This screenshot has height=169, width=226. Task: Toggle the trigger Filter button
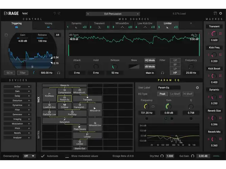point(23,73)
